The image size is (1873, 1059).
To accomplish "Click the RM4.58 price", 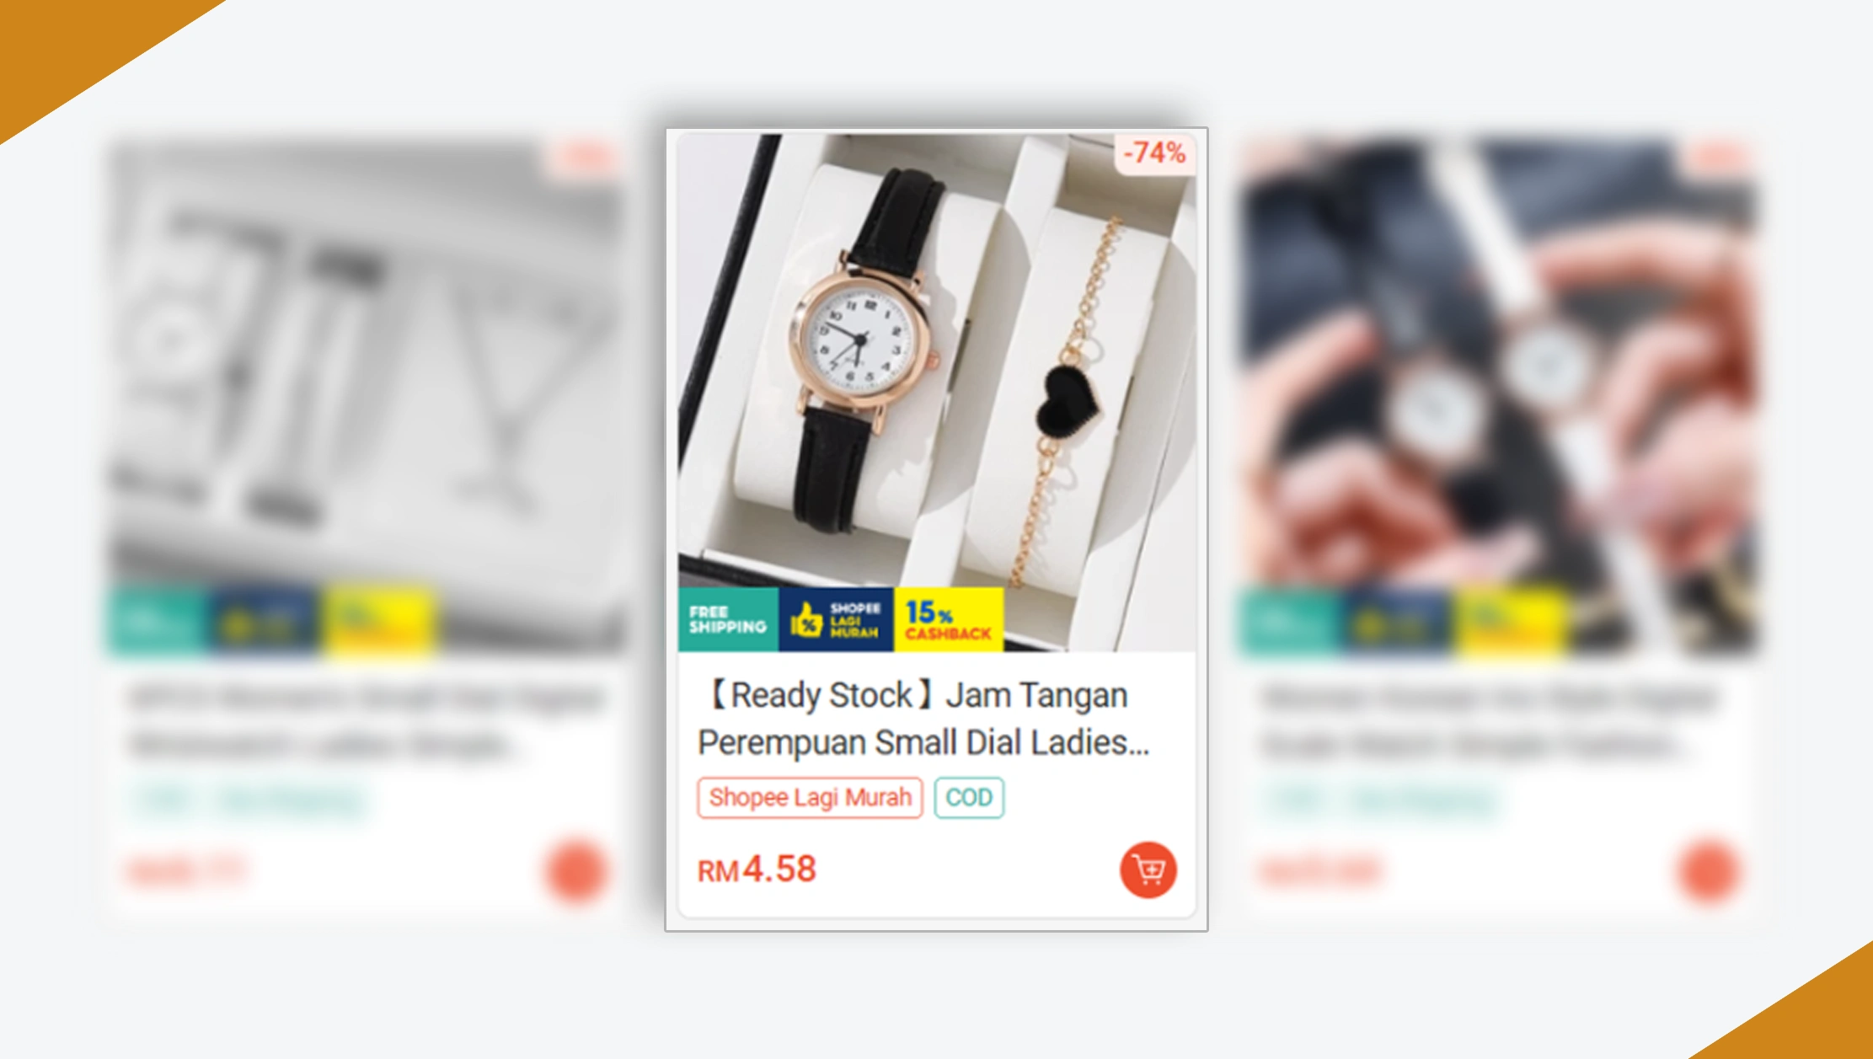I will click(757, 869).
